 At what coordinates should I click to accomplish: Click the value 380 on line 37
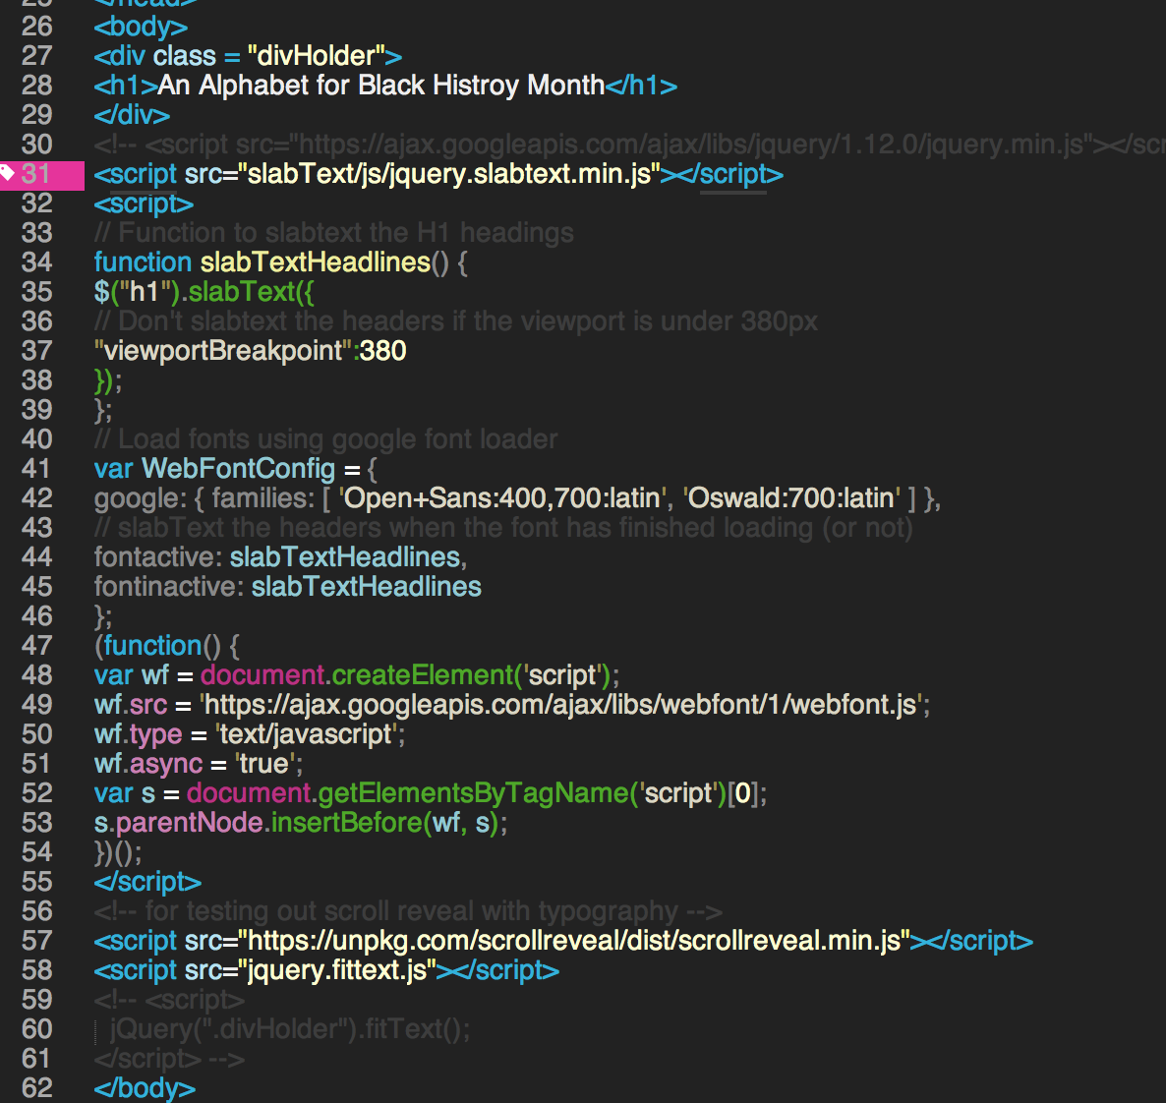tap(383, 351)
